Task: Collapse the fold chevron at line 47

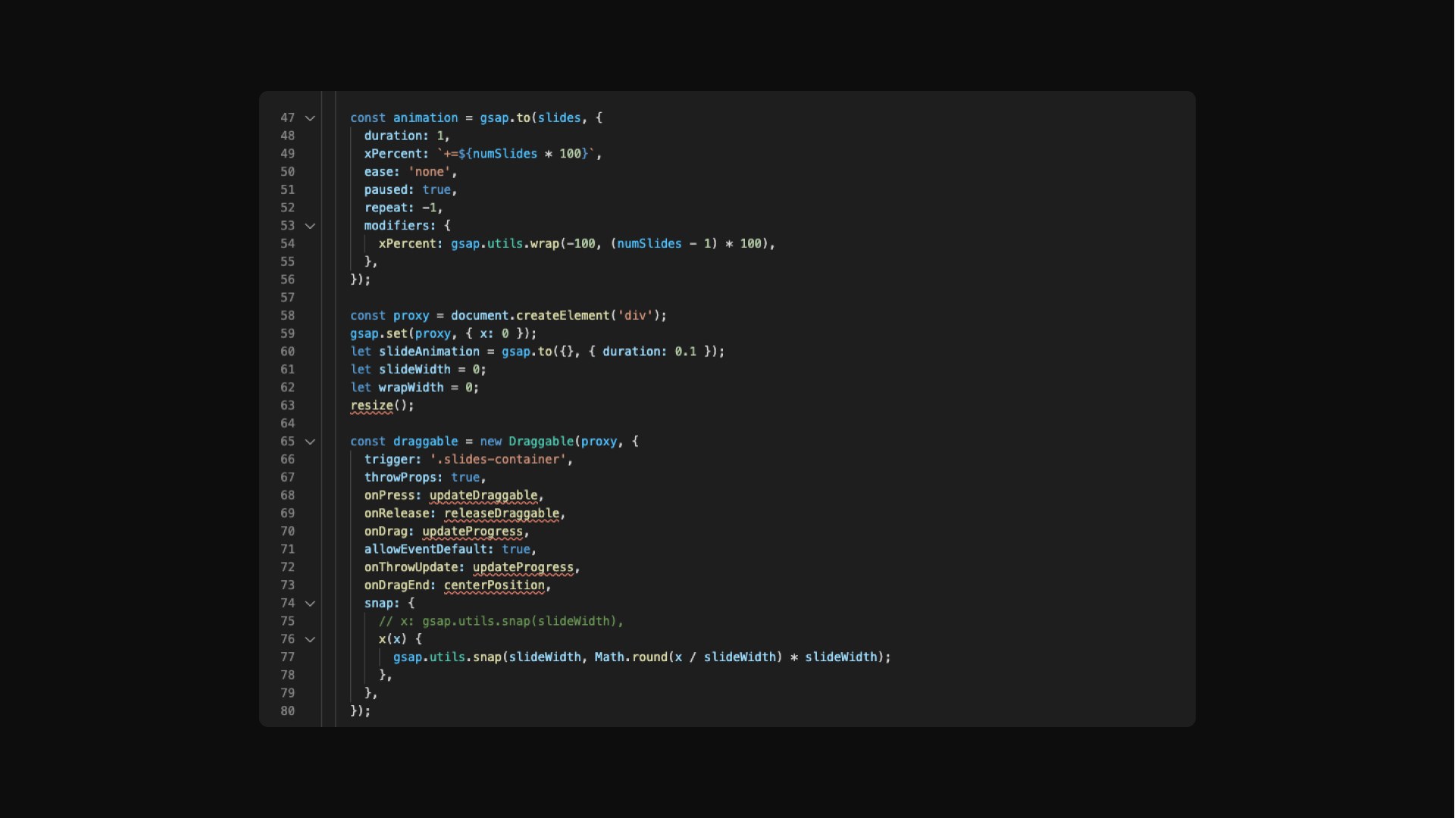Action: click(x=310, y=118)
